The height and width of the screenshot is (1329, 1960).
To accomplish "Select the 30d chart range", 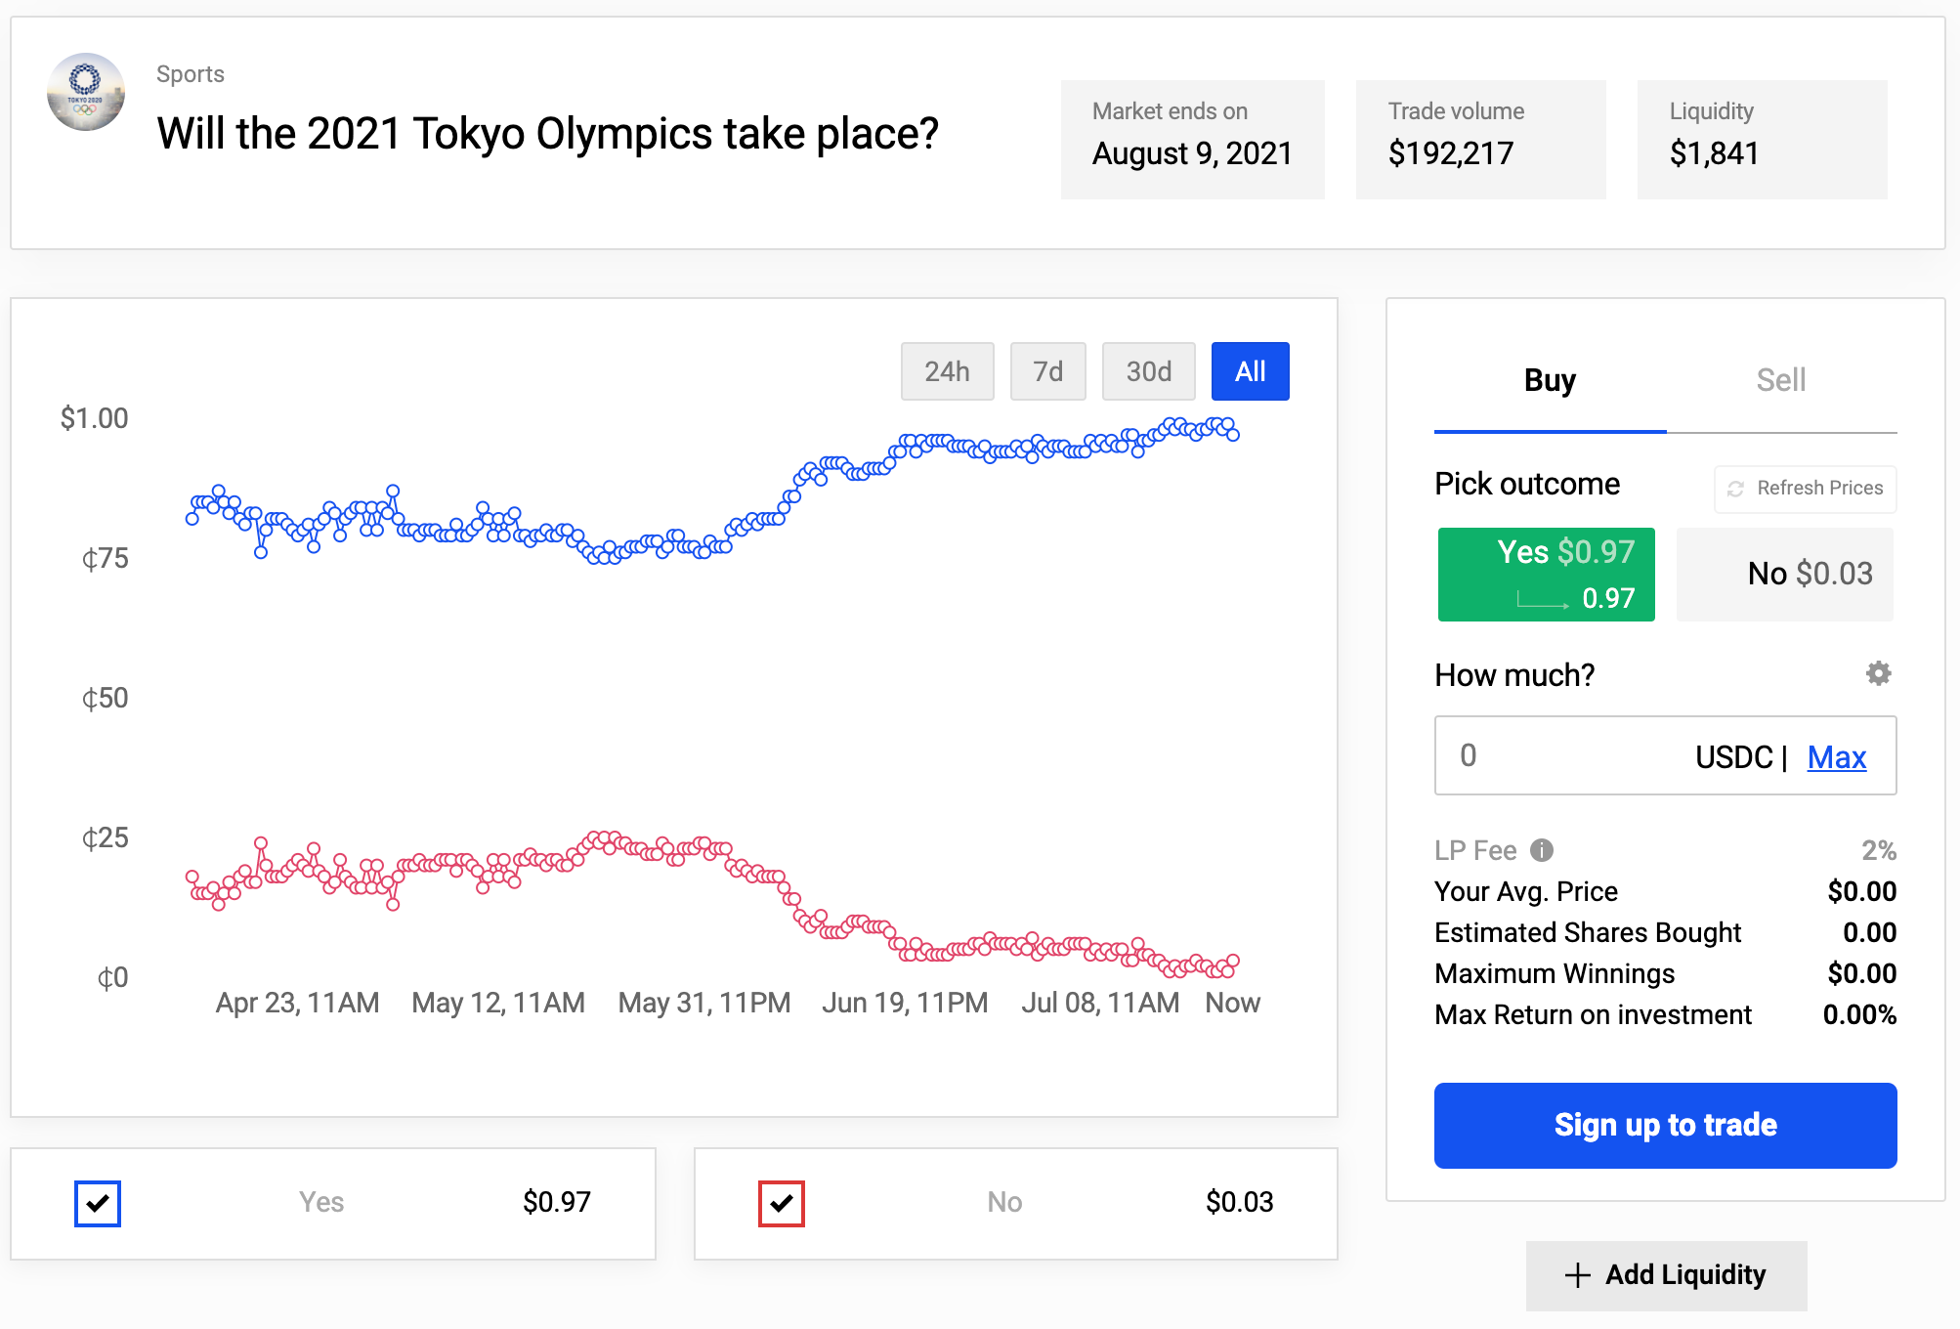I will pyautogui.click(x=1148, y=371).
